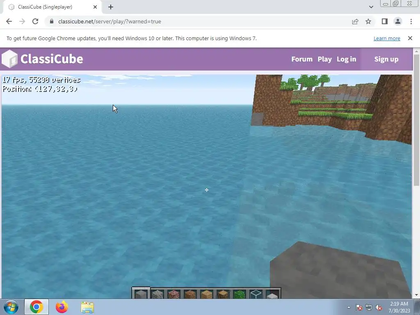The height and width of the screenshot is (315, 420).
Task: Open the tab search dropdown arrow
Action: click(x=371, y=7)
